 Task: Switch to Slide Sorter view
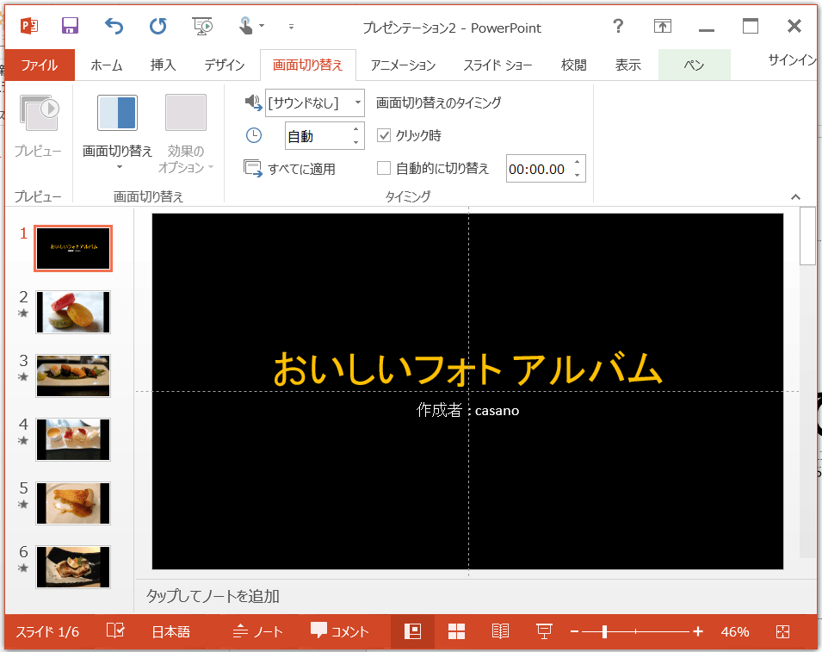[456, 631]
